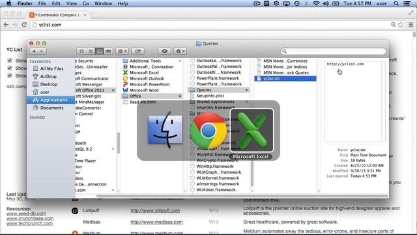
Task: Click Finder search field
Action: (333, 51)
